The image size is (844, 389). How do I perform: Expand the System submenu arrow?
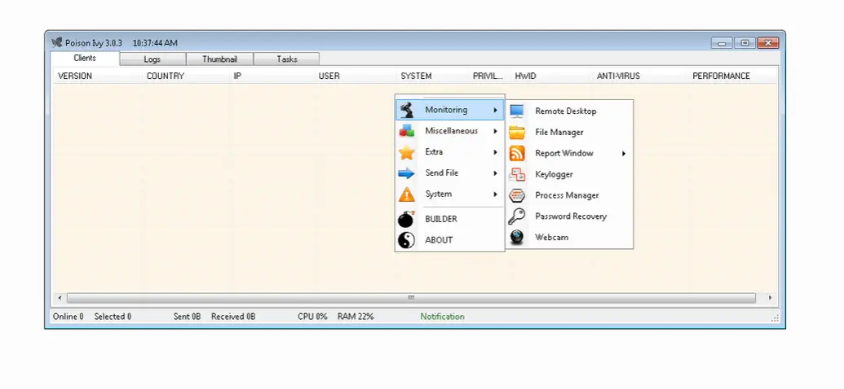tap(495, 194)
